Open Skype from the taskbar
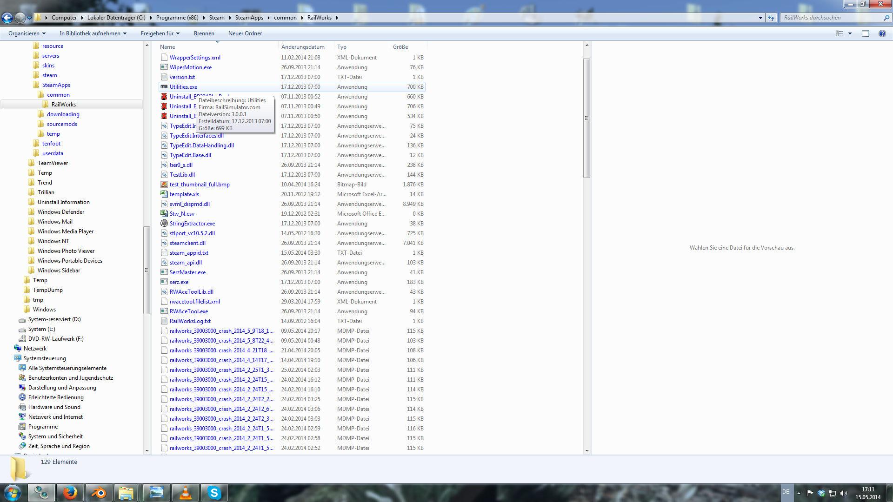This screenshot has height=502, width=893. click(214, 493)
